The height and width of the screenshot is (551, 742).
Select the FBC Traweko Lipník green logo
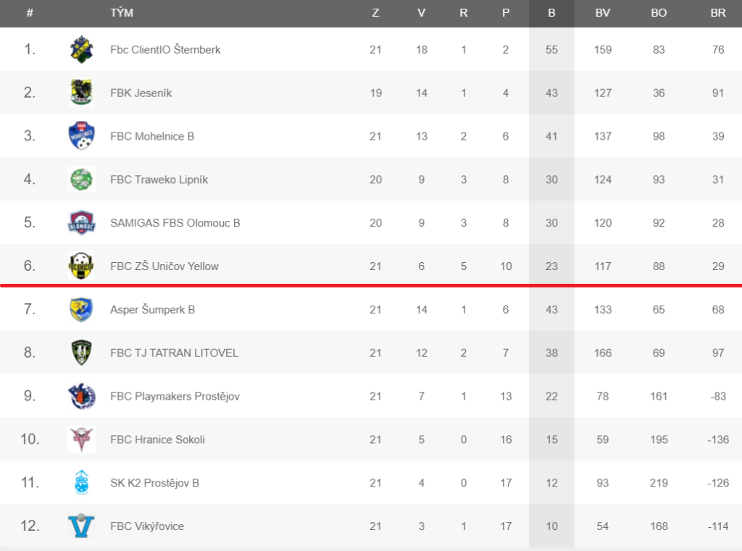[81, 180]
